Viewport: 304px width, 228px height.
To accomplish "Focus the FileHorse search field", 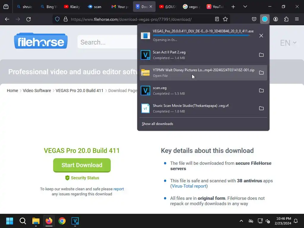I will (107, 42).
